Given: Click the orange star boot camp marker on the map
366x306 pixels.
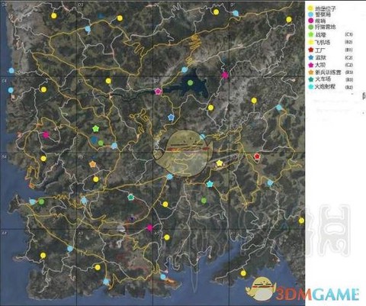Looking at the screenshot, I should 92,164.
